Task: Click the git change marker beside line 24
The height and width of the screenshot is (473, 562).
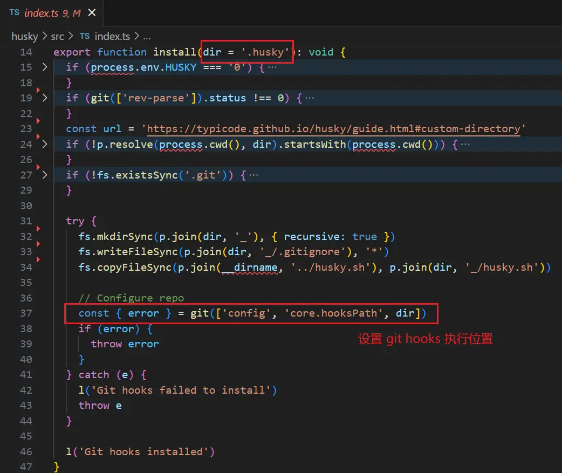Action: tap(38, 136)
